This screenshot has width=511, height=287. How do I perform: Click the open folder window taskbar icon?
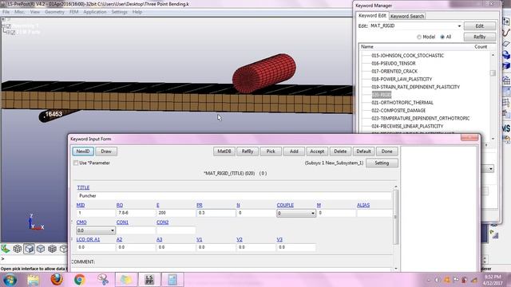[126, 280]
